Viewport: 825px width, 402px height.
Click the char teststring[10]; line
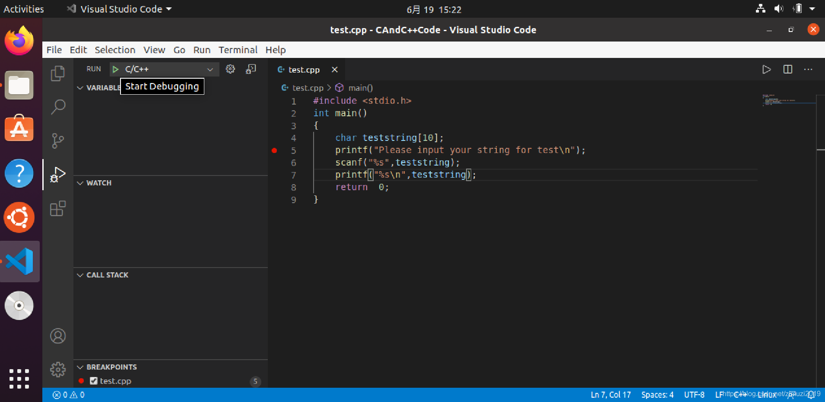389,138
